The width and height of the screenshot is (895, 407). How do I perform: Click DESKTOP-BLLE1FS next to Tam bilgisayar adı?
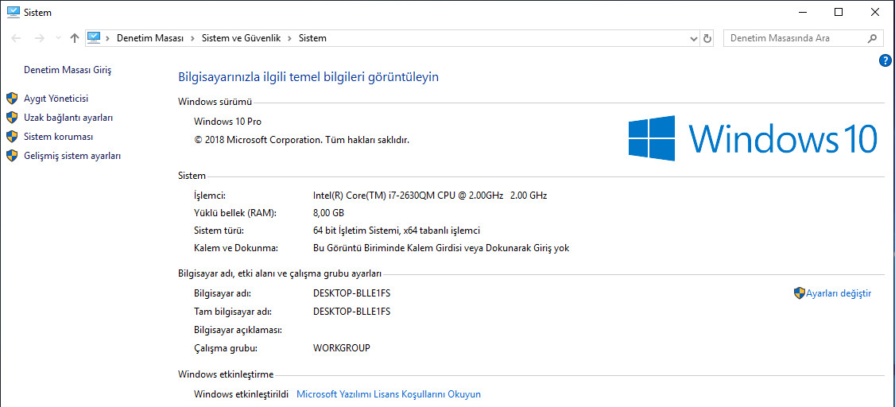pos(351,311)
